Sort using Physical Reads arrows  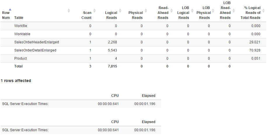146,10
